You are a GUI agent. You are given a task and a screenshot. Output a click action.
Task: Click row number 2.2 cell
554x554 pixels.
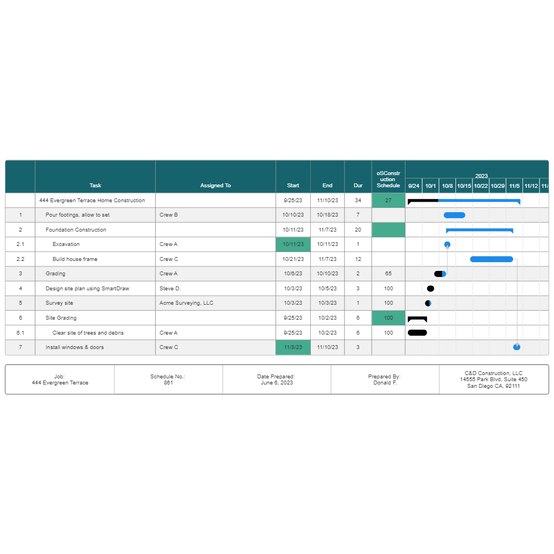pyautogui.click(x=20, y=259)
